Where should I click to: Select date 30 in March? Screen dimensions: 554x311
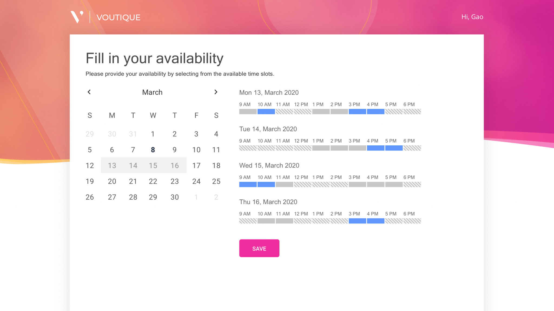point(174,197)
